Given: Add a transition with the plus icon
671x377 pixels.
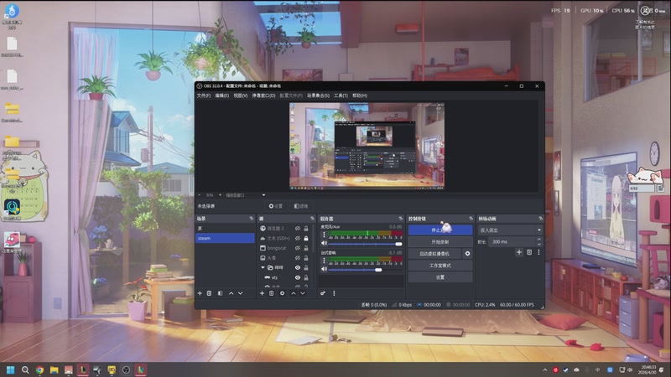Looking at the screenshot, I should point(519,252).
